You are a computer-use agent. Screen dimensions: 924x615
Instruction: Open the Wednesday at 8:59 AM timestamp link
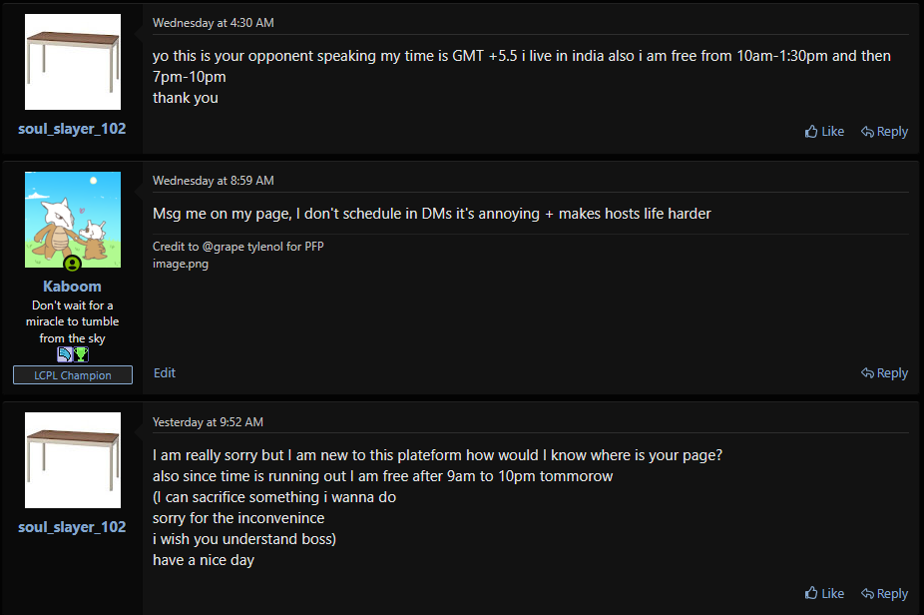click(213, 181)
